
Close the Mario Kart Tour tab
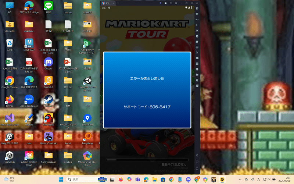tap(114, 3)
